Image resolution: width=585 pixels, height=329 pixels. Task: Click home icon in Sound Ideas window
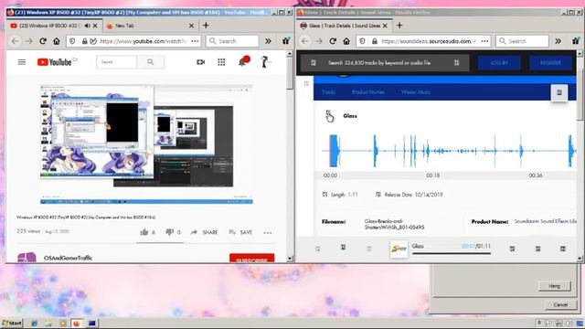coord(346,41)
